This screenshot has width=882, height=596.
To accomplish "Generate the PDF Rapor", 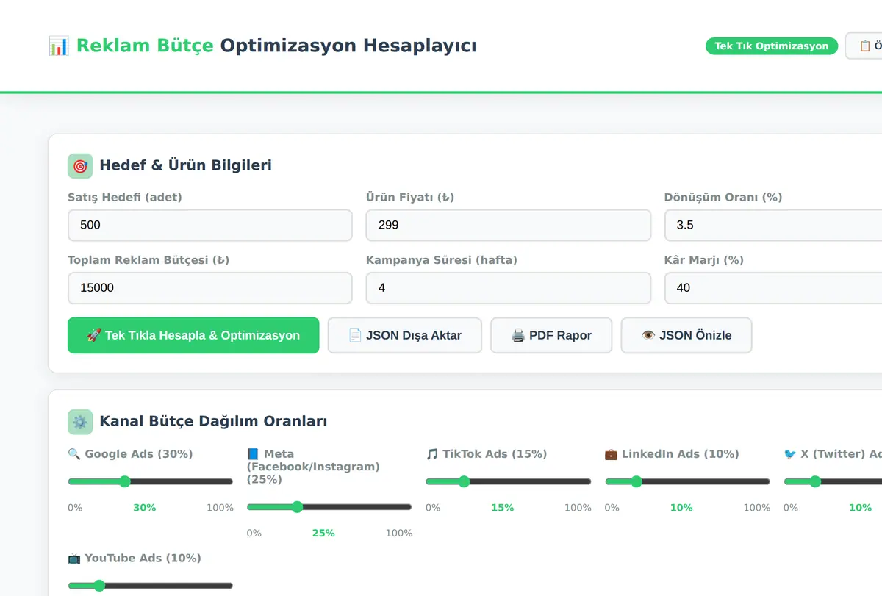I will click(551, 335).
